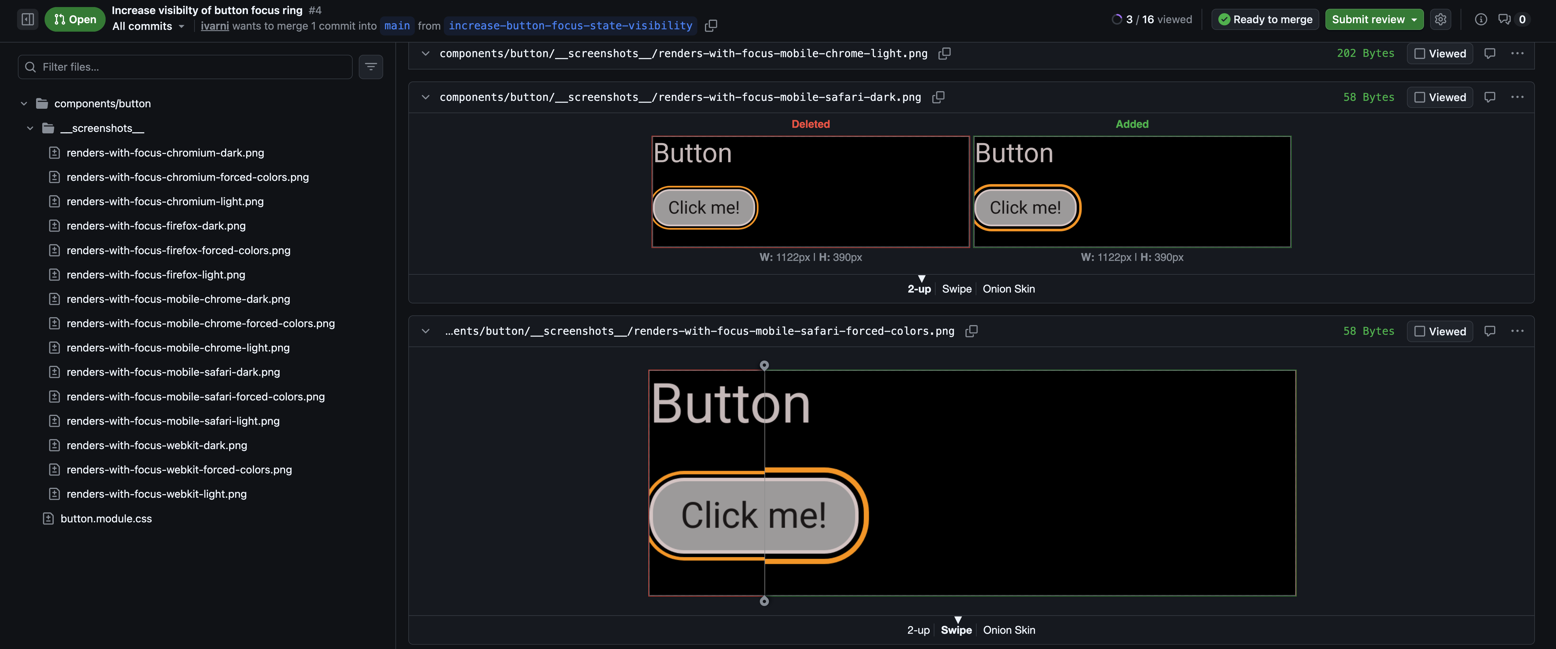Grab swipe slider bottom handle
Image resolution: width=1556 pixels, height=649 pixels.
764,601
